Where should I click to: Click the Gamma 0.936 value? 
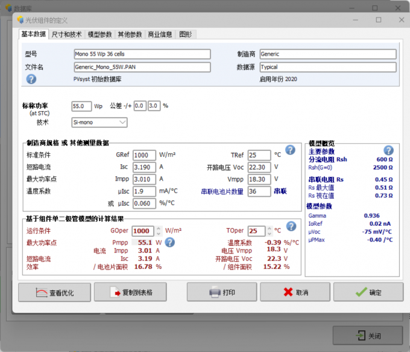(x=371, y=216)
